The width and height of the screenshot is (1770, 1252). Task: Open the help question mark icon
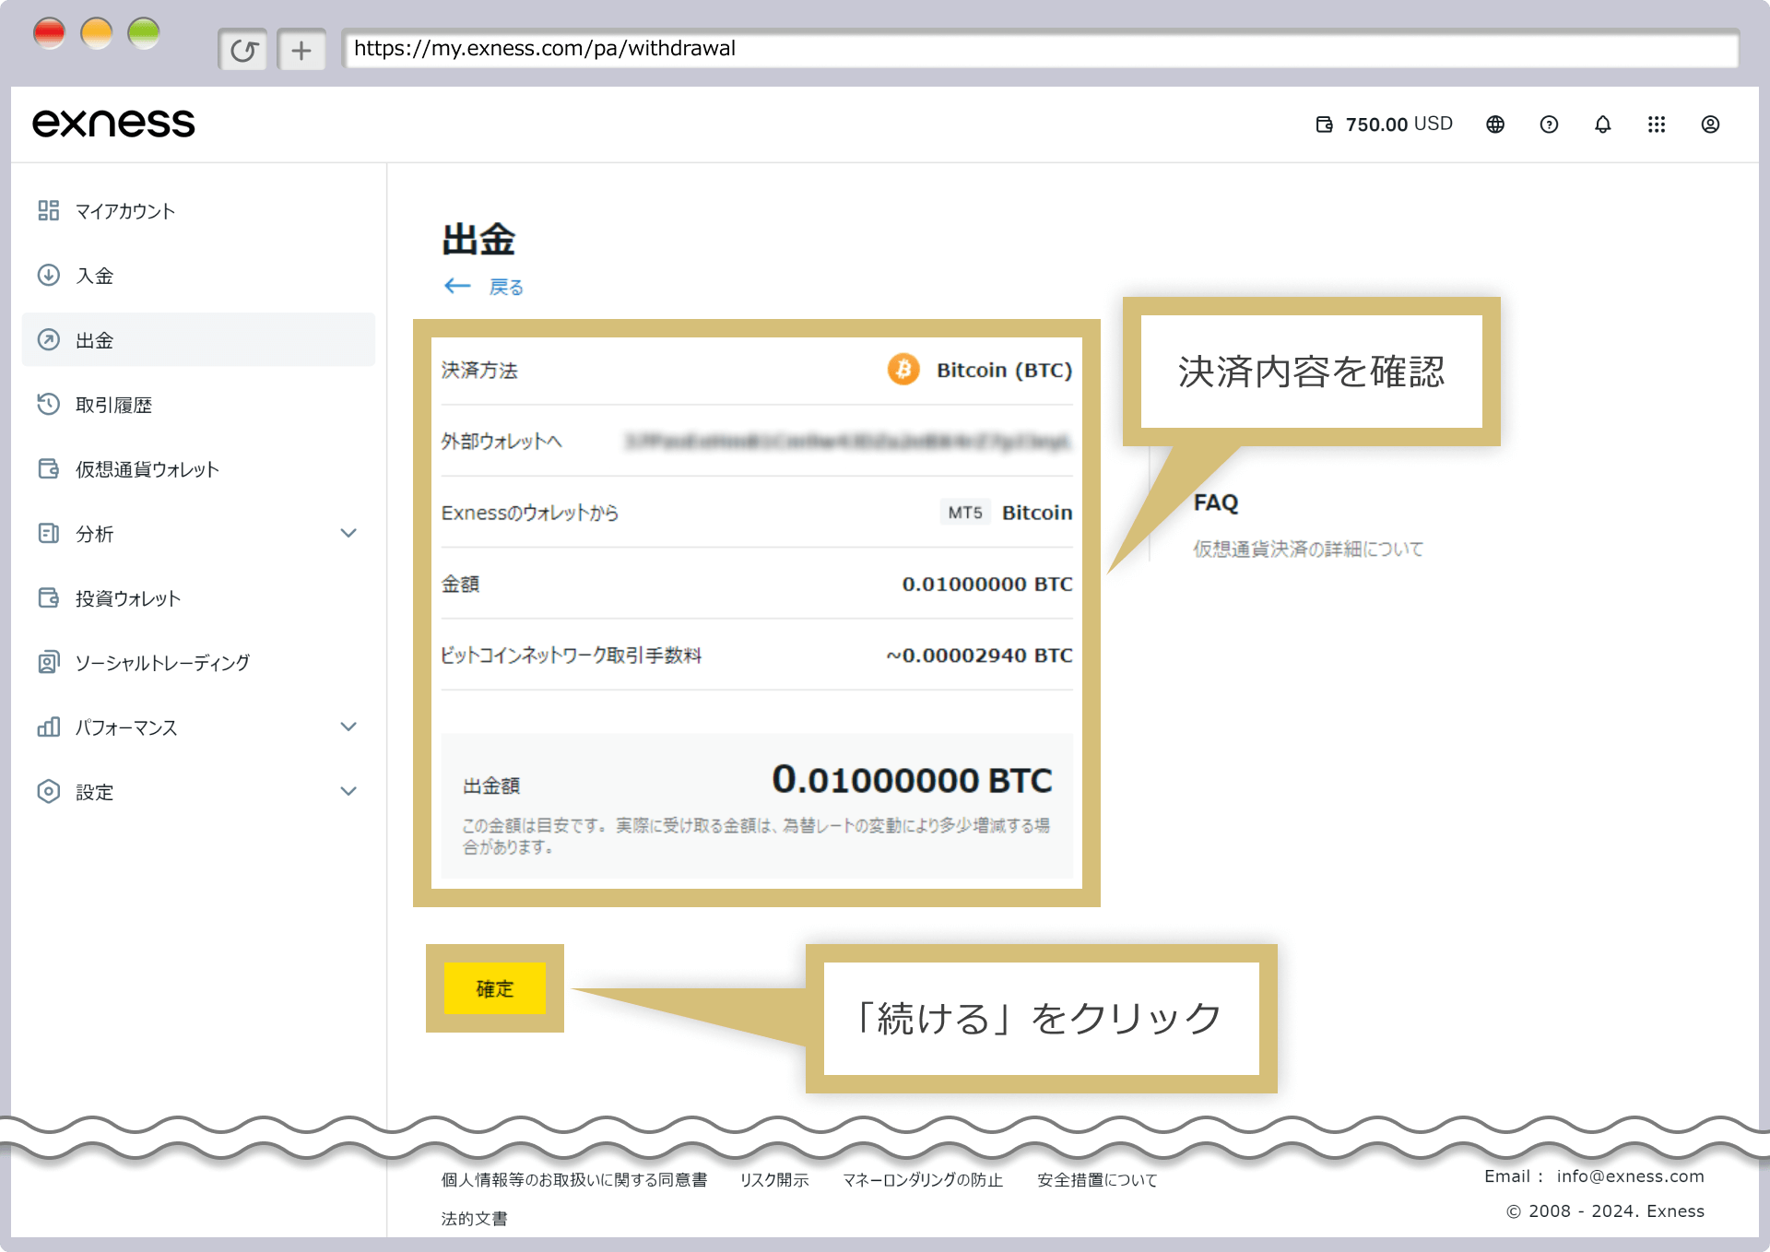point(1549,124)
